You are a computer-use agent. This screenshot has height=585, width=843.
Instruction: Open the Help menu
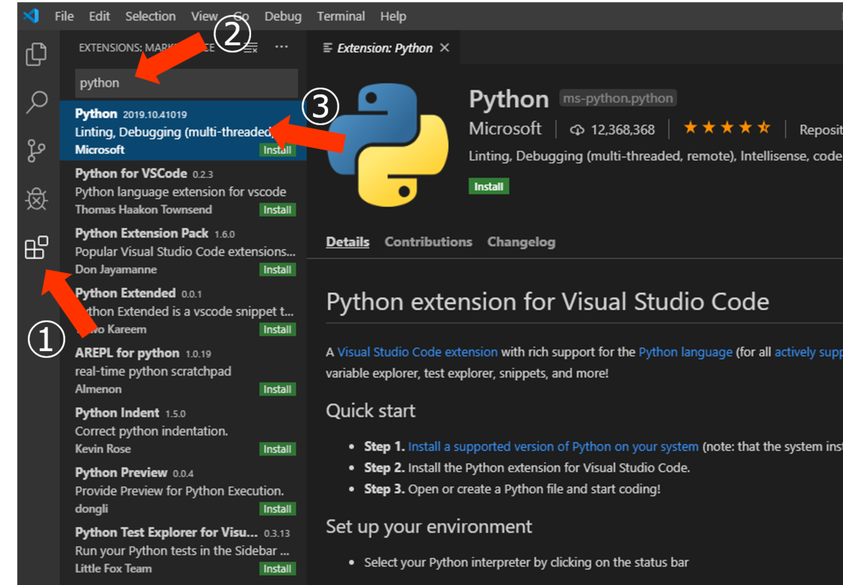tap(393, 16)
